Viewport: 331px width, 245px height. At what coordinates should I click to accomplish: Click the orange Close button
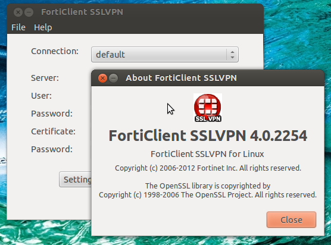click(x=291, y=220)
